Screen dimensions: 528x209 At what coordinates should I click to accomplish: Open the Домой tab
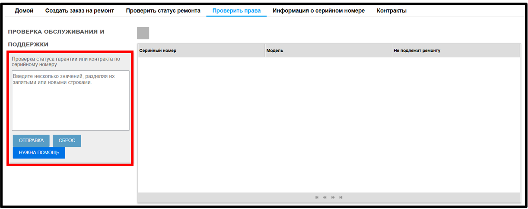(x=24, y=10)
